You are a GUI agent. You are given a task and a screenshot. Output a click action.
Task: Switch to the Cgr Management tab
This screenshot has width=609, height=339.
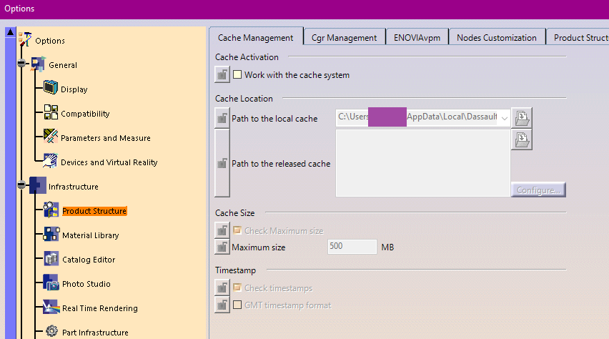coord(344,38)
